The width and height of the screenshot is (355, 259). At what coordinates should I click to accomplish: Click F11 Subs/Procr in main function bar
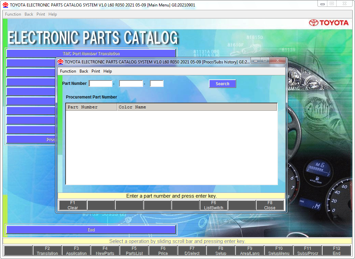coord(308,250)
